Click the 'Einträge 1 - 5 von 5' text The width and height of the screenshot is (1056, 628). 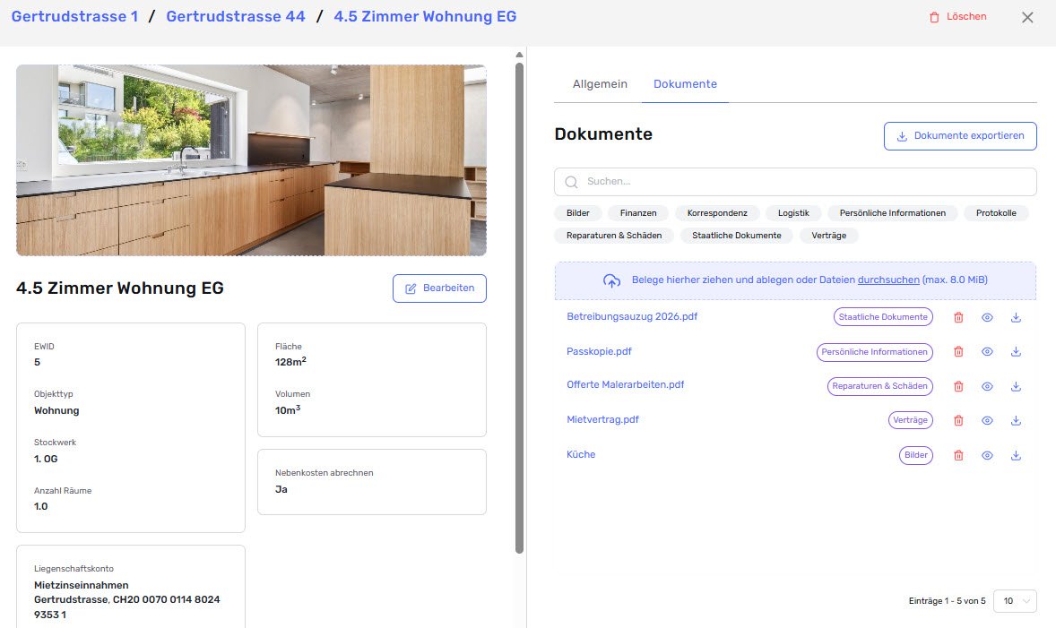[x=947, y=601]
